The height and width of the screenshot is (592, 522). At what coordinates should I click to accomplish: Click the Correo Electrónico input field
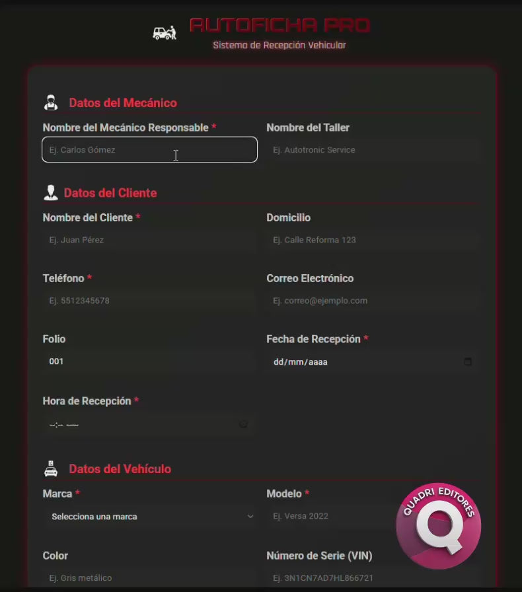pos(373,301)
